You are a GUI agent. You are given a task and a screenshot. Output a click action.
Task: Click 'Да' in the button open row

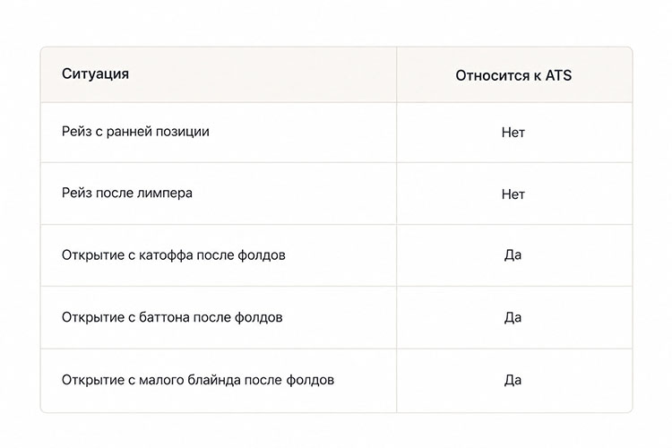(x=513, y=318)
